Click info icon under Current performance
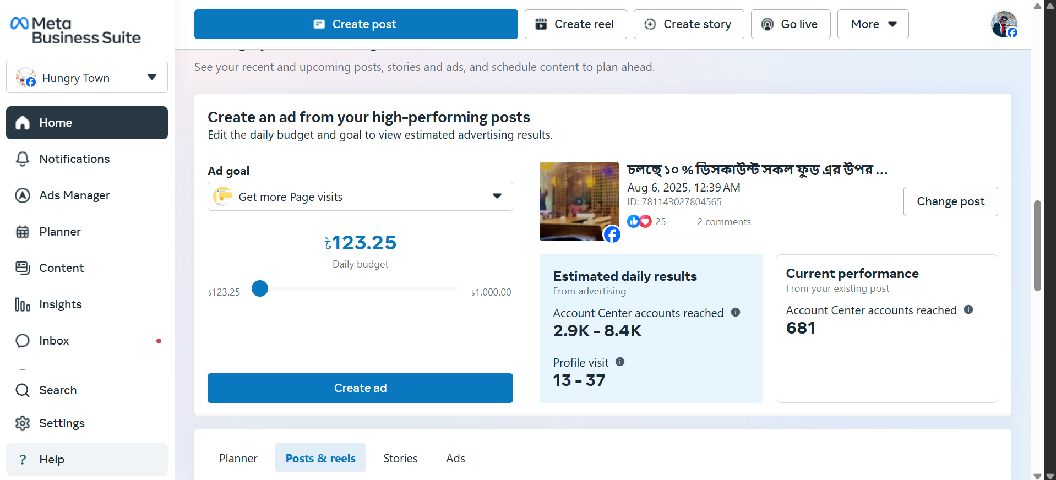The image size is (1056, 480). [x=968, y=310]
